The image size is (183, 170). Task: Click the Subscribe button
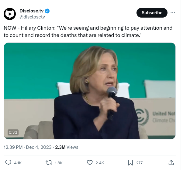(152, 13)
